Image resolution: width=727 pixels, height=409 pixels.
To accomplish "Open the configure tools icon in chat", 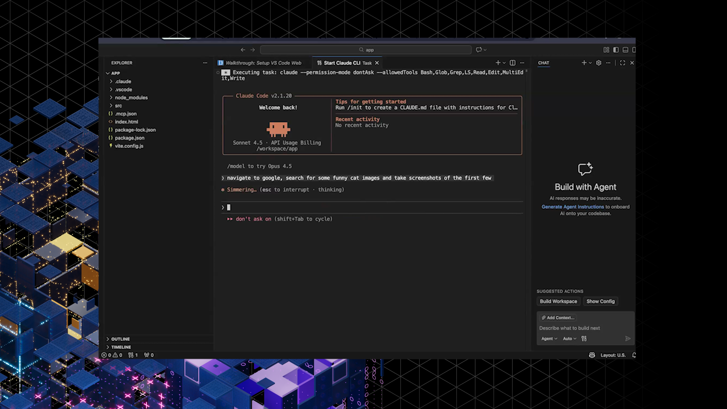I will click(x=584, y=339).
